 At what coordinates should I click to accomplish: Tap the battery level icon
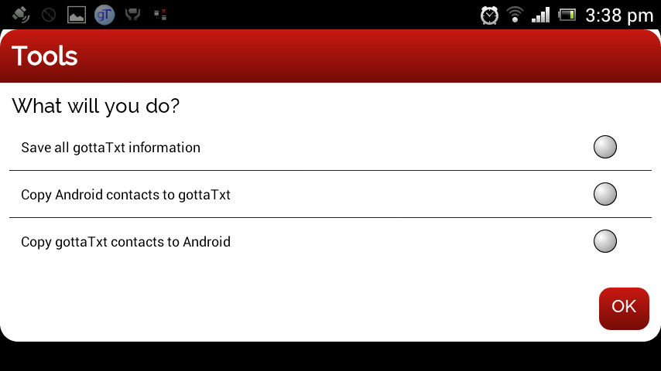[x=567, y=15]
